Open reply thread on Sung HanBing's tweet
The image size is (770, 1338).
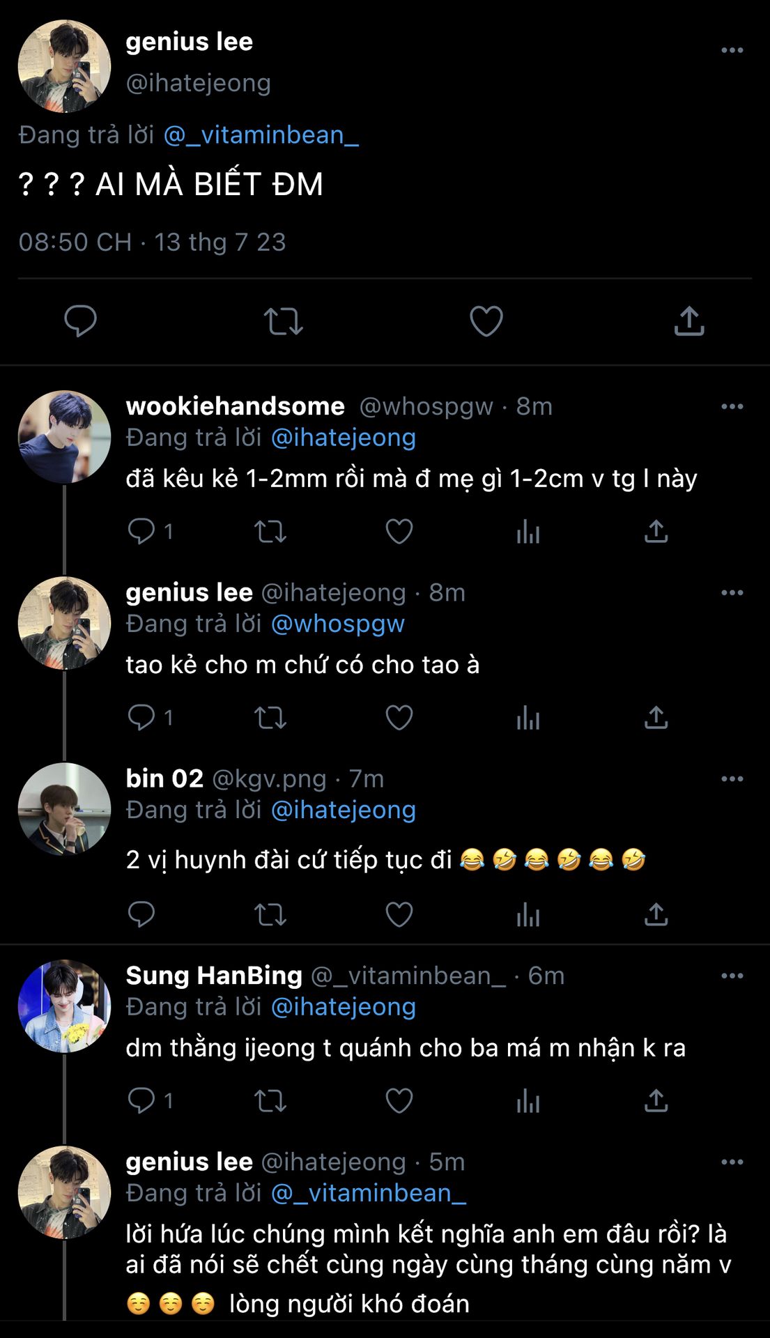point(141,1101)
